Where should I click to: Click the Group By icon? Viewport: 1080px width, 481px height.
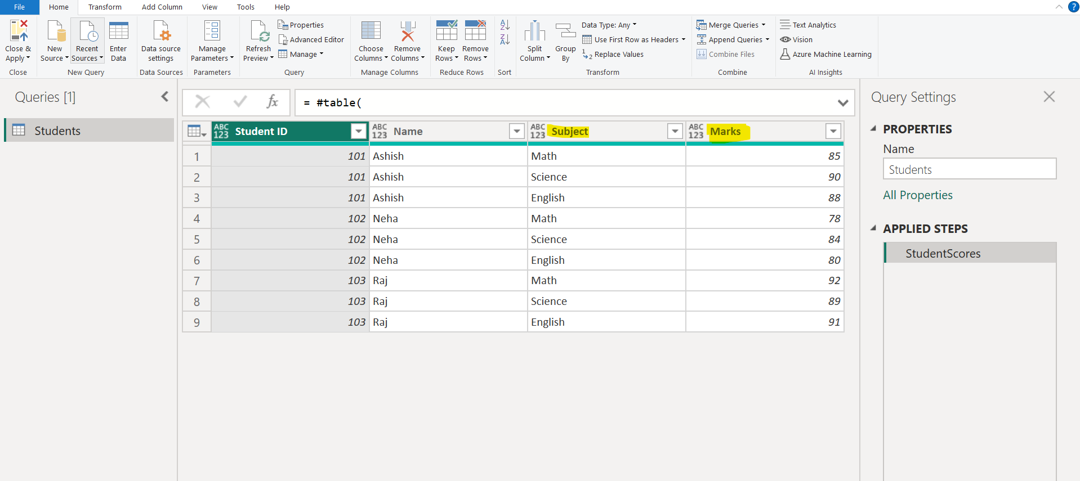pyautogui.click(x=565, y=32)
